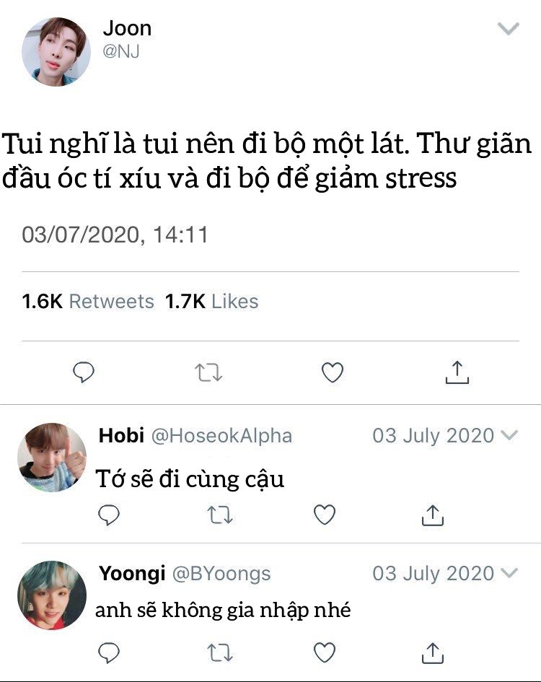Open Yoongi's profile avatar
Screen dimensions: 541x682
click(x=52, y=595)
